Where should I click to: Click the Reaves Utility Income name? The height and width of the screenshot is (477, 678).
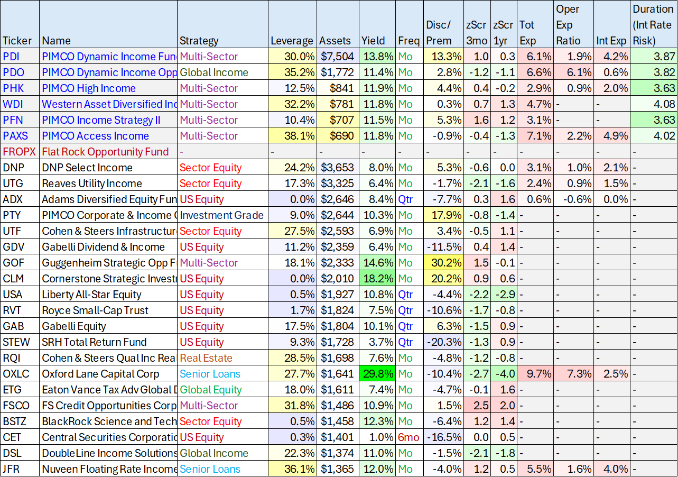click(x=92, y=184)
